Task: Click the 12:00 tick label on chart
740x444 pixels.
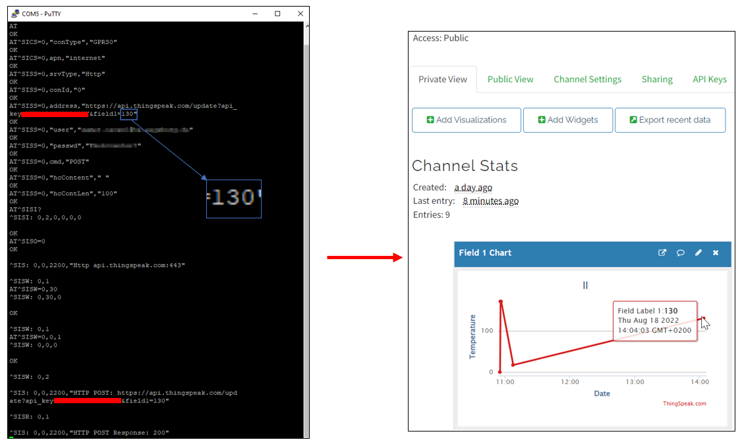Action: pos(569,382)
